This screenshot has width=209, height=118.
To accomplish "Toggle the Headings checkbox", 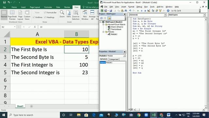I will (45, 17).
